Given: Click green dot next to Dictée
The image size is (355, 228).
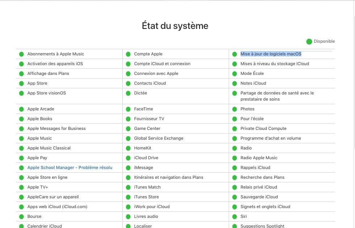Looking at the screenshot, I should [x=128, y=93].
